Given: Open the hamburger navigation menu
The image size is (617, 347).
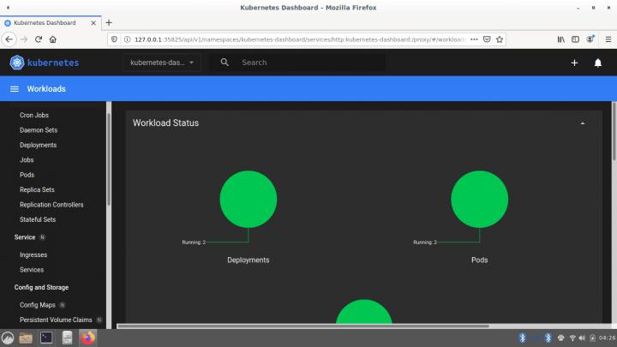Looking at the screenshot, I should pyautogui.click(x=15, y=89).
